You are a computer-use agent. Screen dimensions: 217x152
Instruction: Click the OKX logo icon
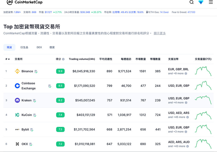tap(17, 144)
